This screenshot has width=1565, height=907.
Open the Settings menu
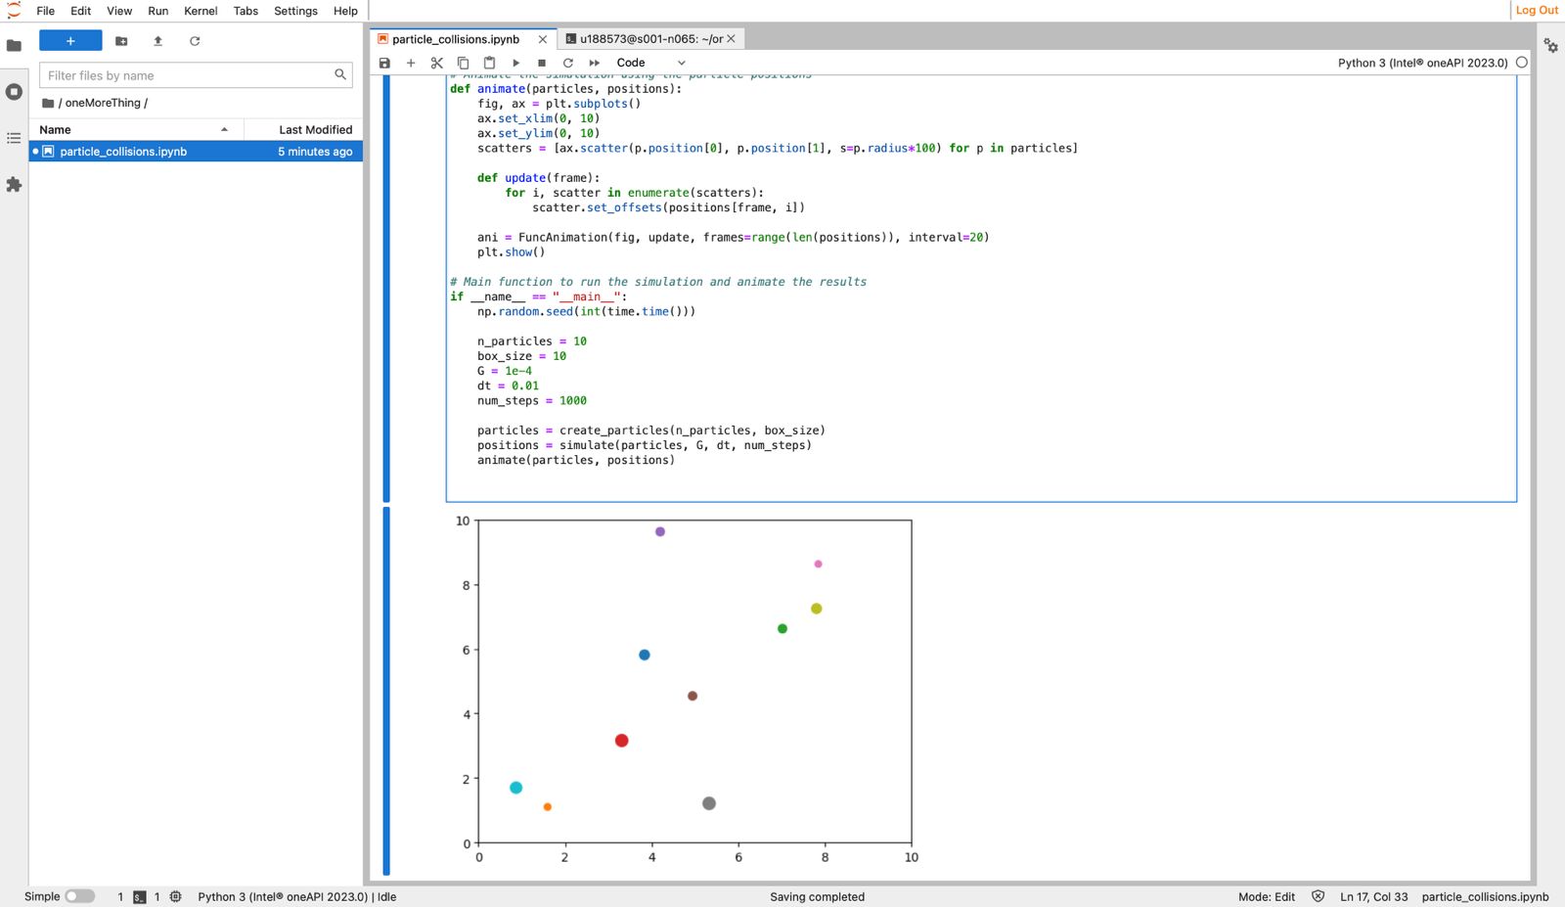tap(295, 11)
